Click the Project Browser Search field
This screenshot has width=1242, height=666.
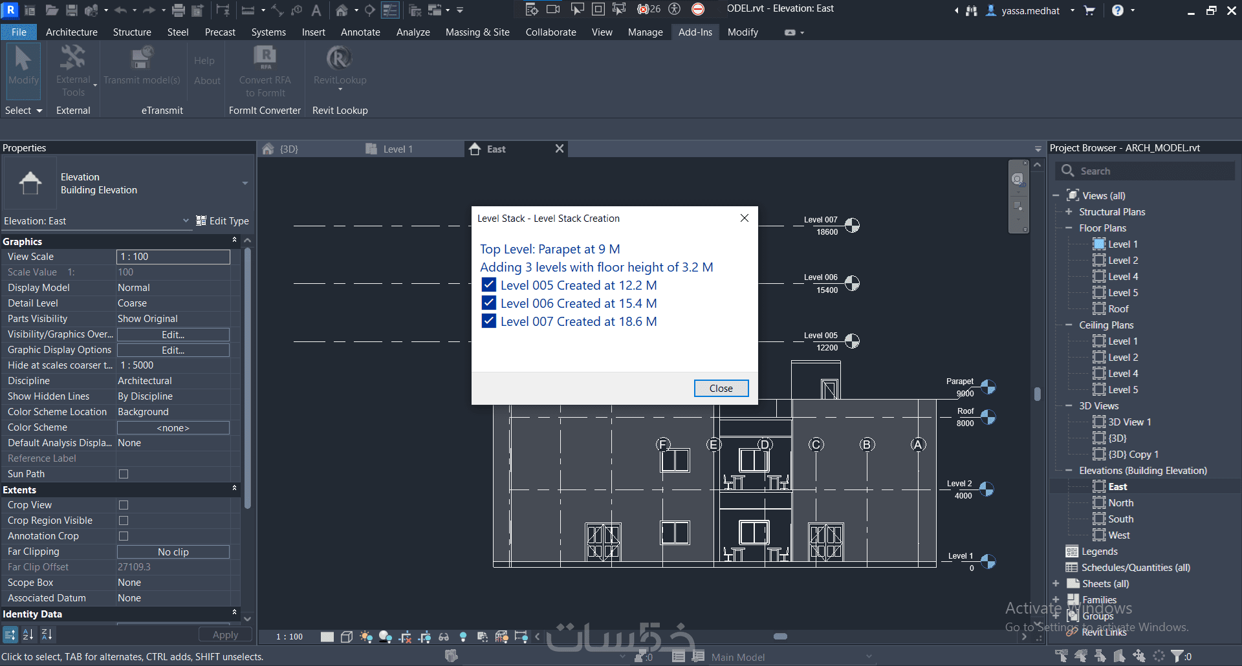click(1145, 171)
